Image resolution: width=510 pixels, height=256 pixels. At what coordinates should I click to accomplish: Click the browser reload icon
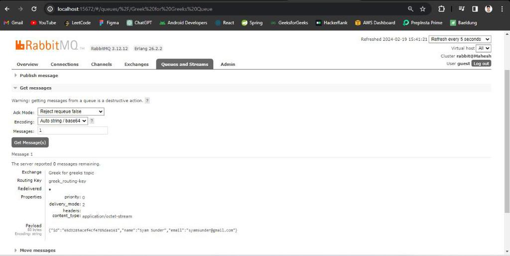click(34, 9)
